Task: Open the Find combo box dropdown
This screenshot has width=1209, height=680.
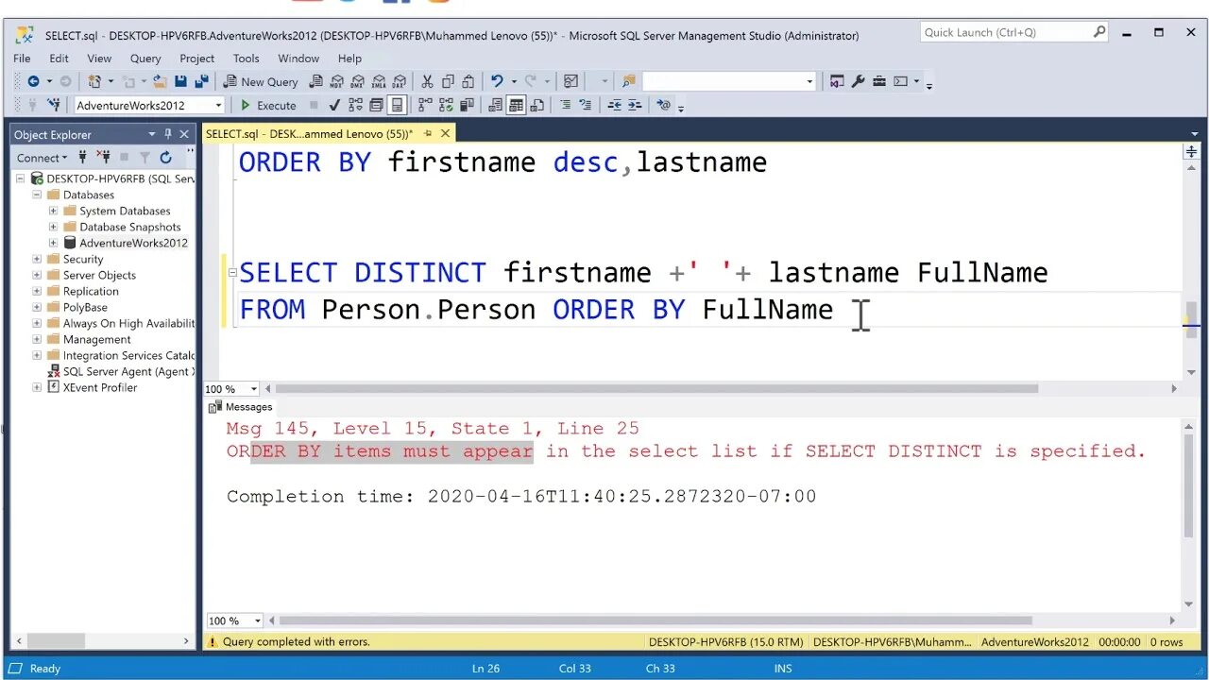Action: point(809,82)
